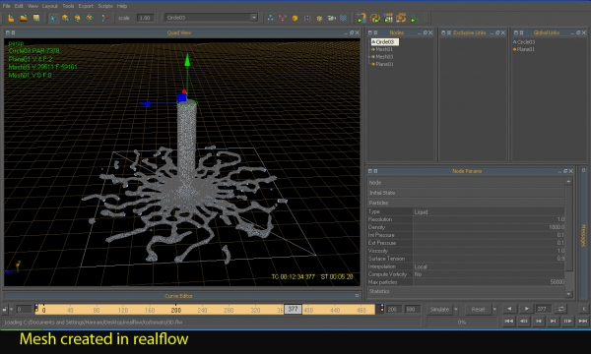Open the Layout menu

[x=50, y=6]
